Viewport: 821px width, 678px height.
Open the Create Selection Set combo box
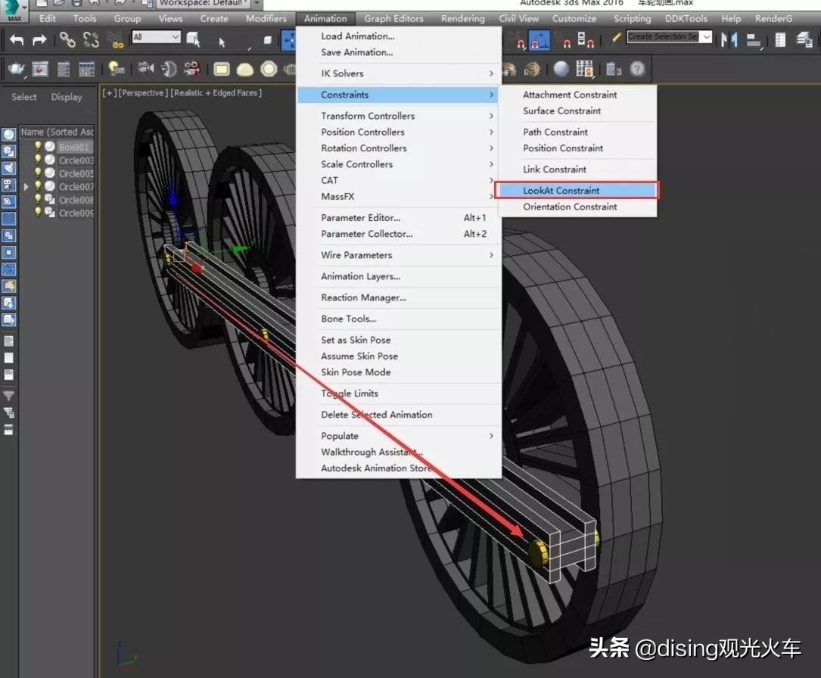click(669, 36)
